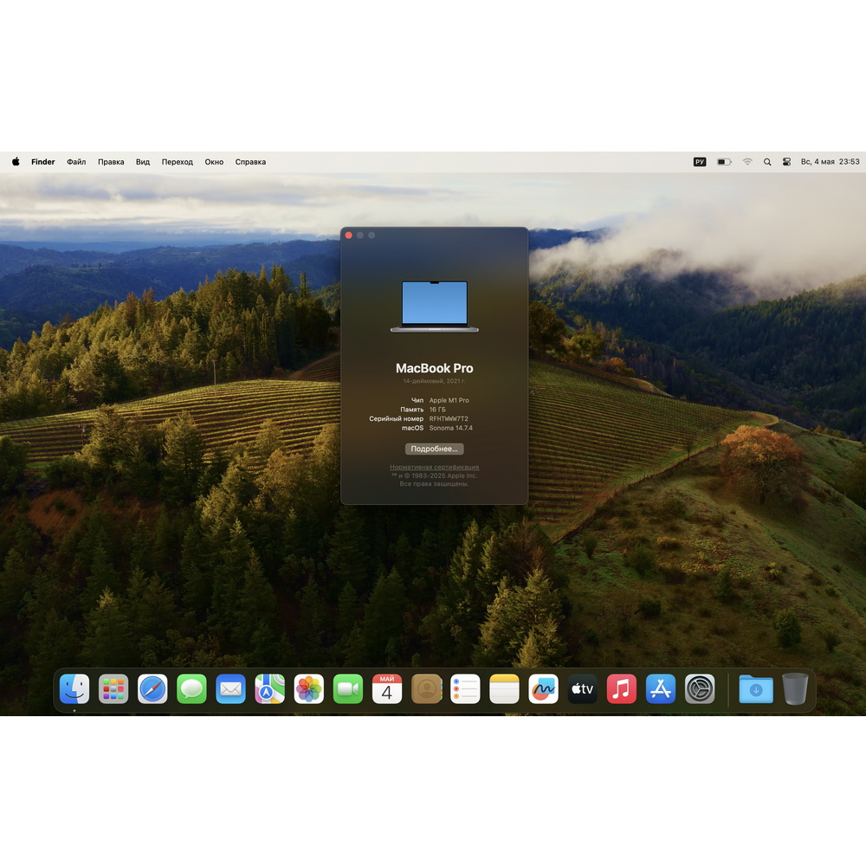Open Launchpad in the Dock

pyautogui.click(x=113, y=688)
